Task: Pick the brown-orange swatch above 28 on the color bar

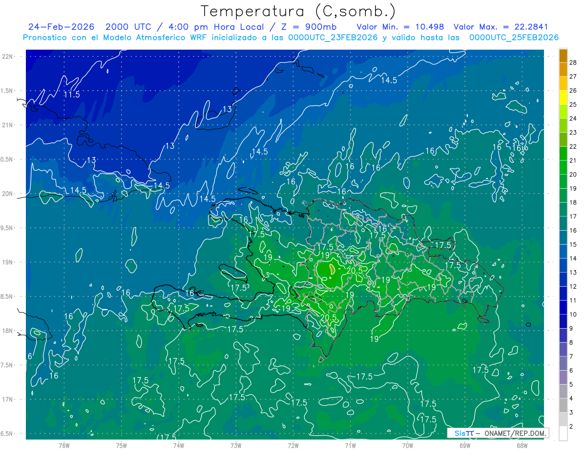Action: 564,56
